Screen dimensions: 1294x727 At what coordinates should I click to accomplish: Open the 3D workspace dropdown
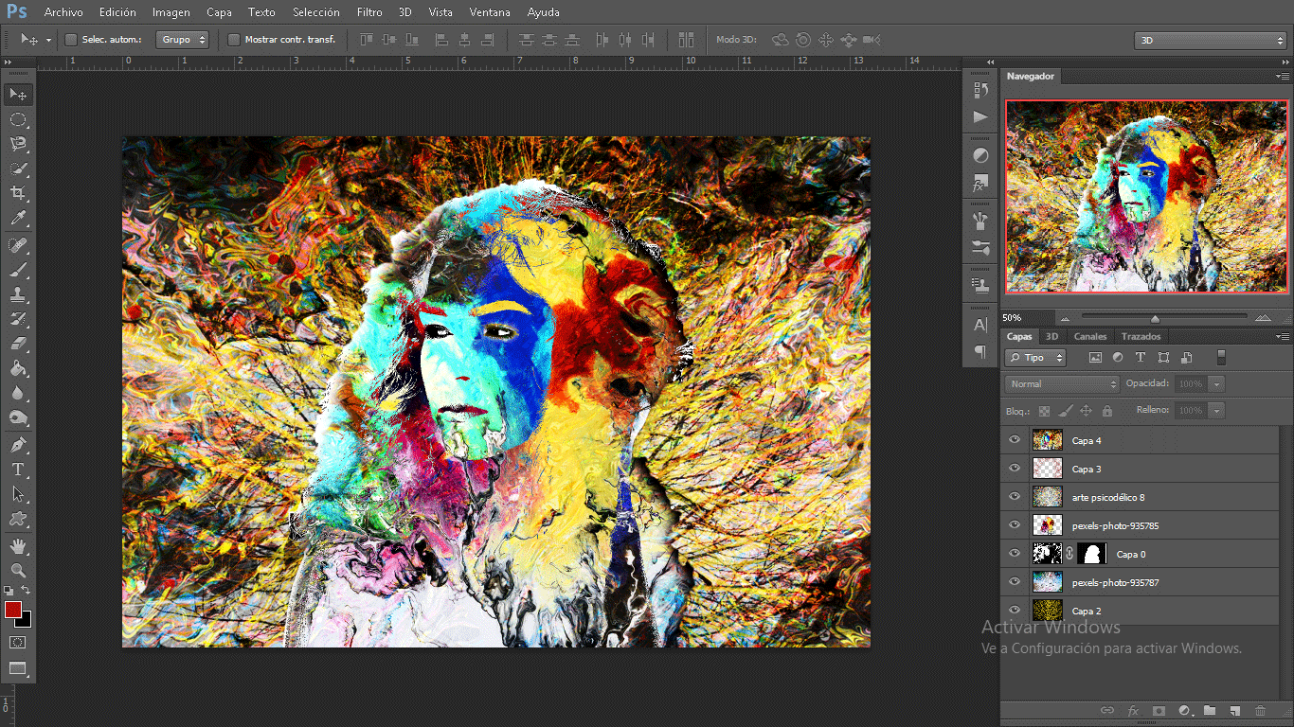(1210, 41)
